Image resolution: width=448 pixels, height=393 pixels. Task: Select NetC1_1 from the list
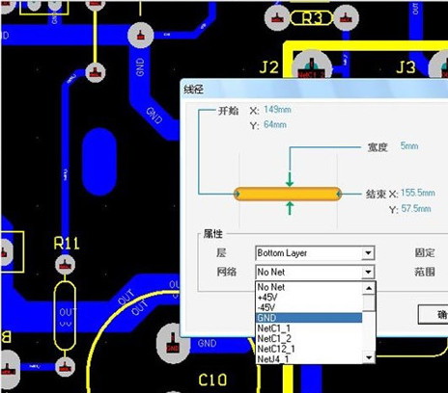pyautogui.click(x=309, y=328)
